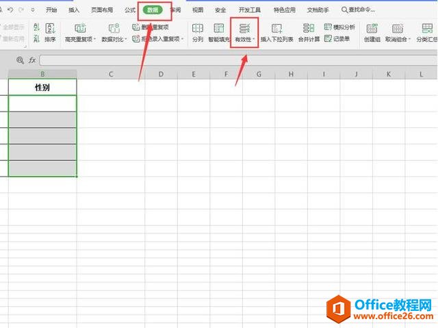The width and height of the screenshot is (438, 328).
Task: Sort descending with the Z-A icon
Action: point(36,38)
